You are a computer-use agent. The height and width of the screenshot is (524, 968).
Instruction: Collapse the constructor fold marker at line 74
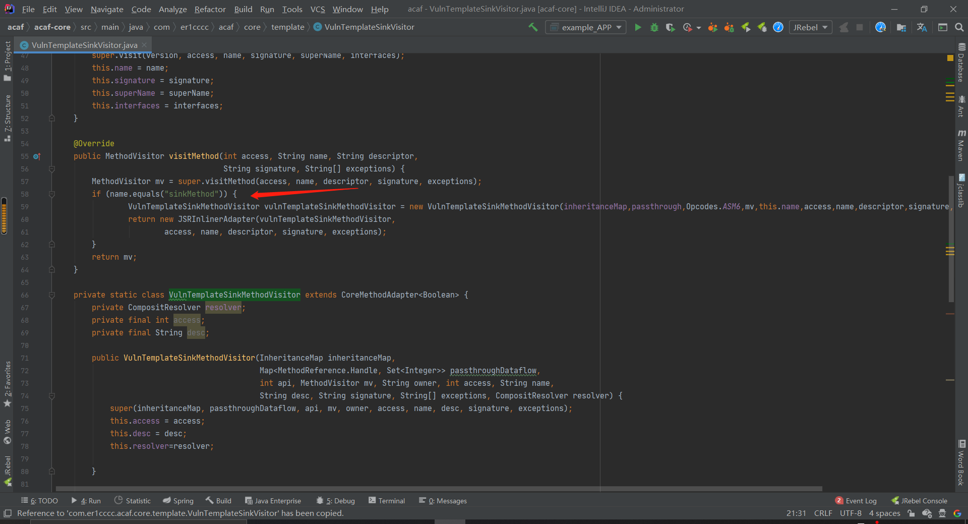51,396
